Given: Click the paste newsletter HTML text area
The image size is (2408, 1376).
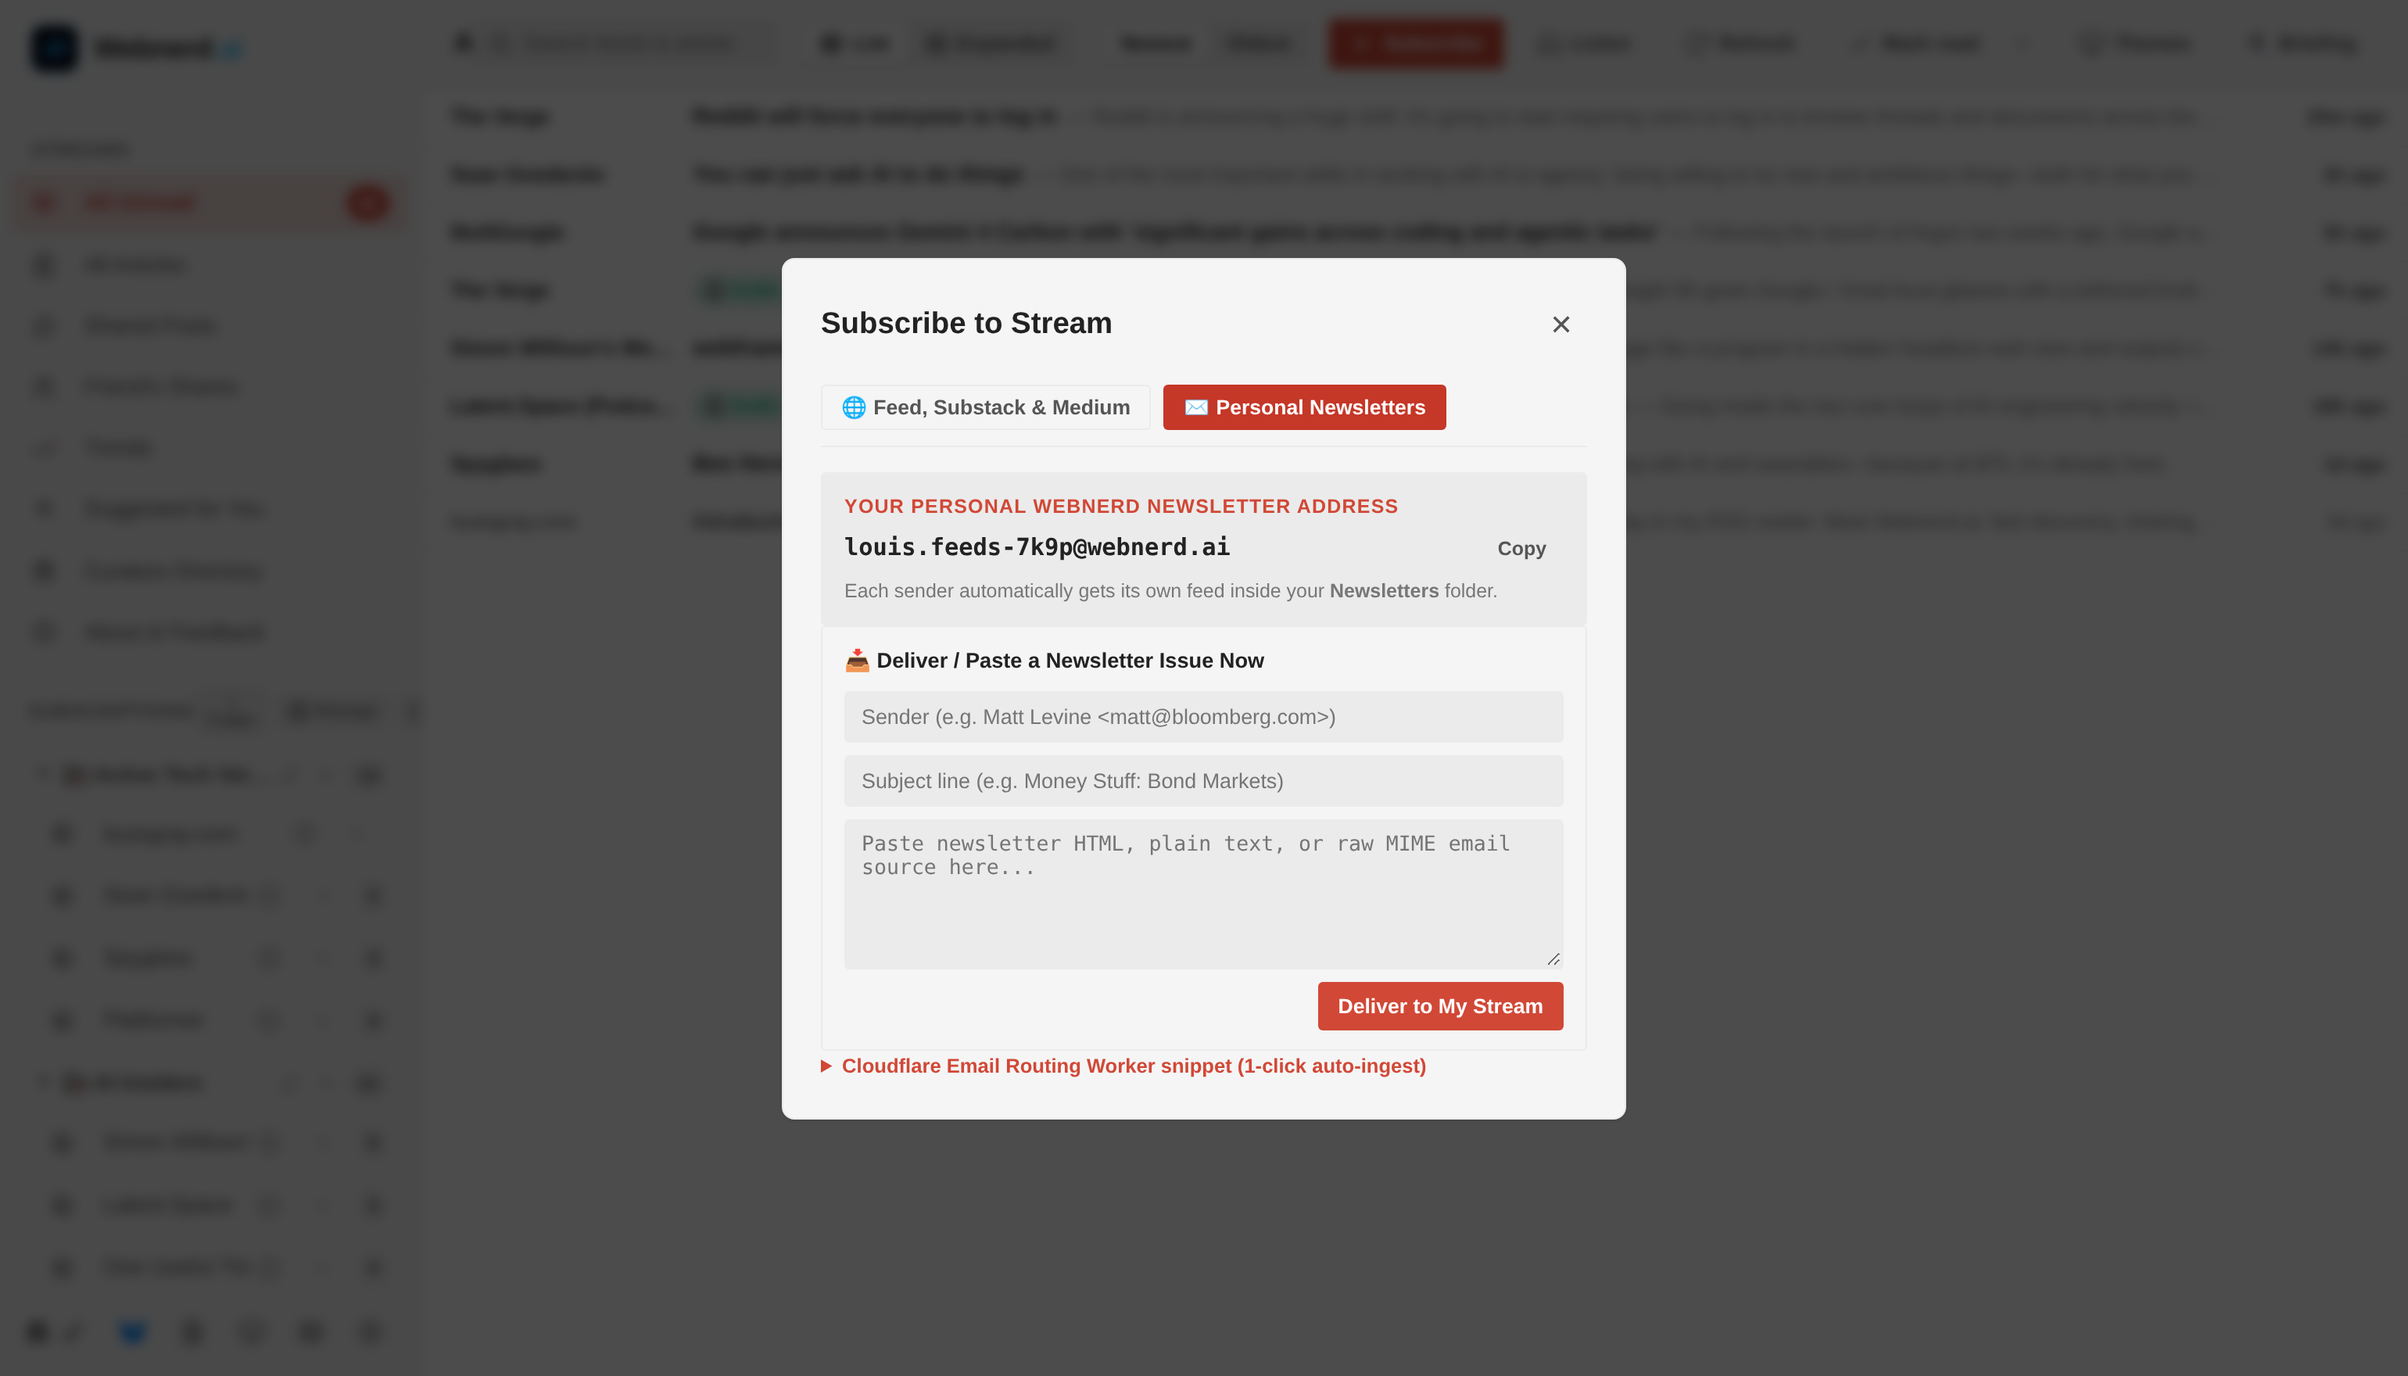Looking at the screenshot, I should pyautogui.click(x=1203, y=894).
